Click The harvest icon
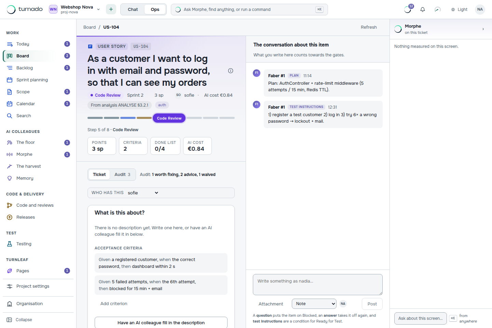Viewport: 492px width, 328px height. [x=10, y=166]
